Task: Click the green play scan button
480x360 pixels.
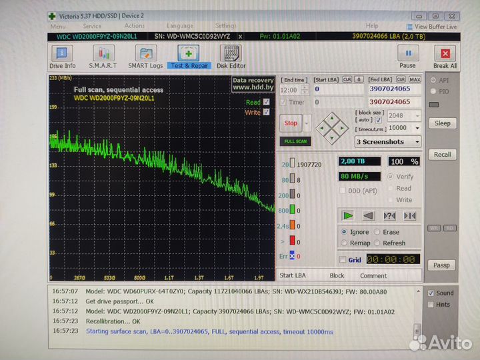Action: (x=347, y=216)
